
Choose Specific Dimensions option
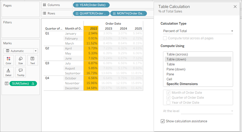(182, 84)
